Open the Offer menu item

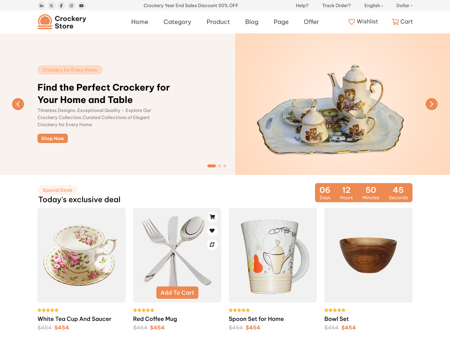(x=311, y=22)
